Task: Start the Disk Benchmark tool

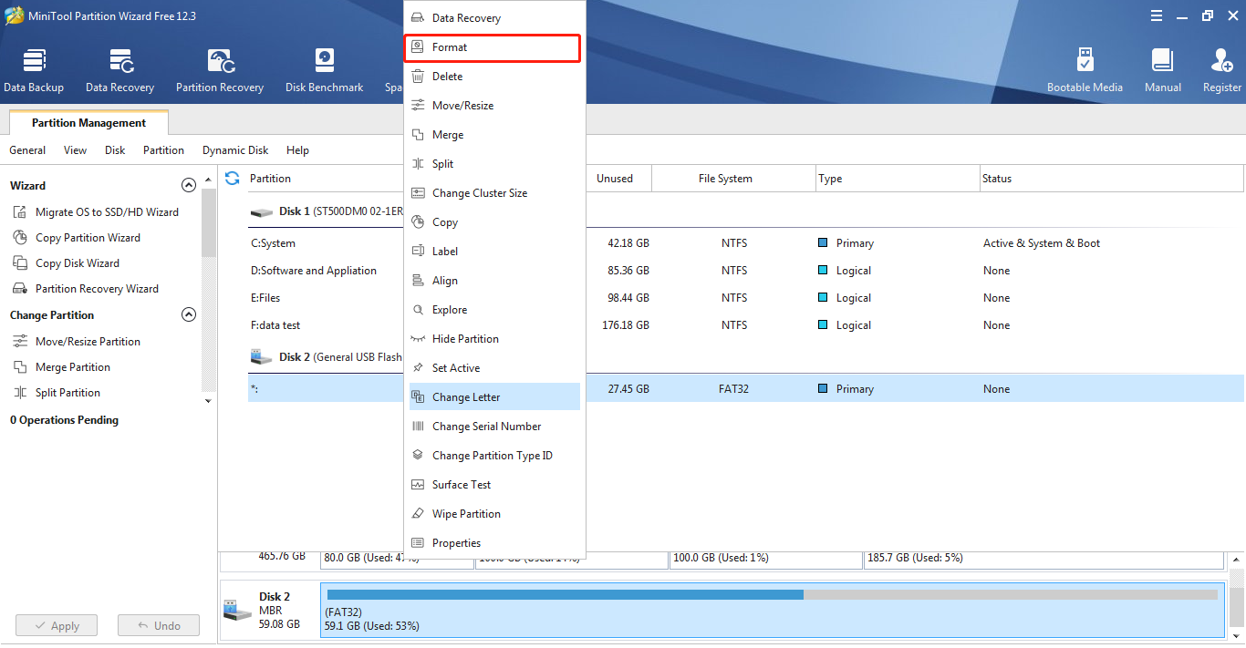Action: coord(324,70)
